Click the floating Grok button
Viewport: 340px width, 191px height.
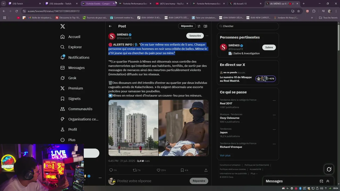[x=329, y=169]
